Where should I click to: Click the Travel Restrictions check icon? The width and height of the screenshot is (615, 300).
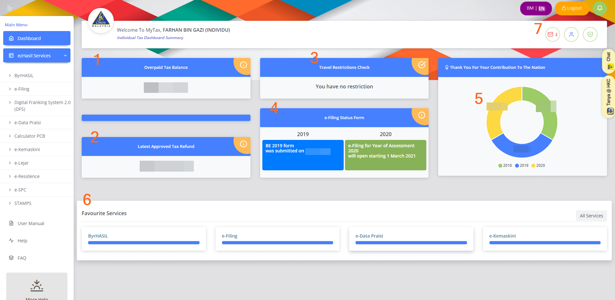[421, 65]
